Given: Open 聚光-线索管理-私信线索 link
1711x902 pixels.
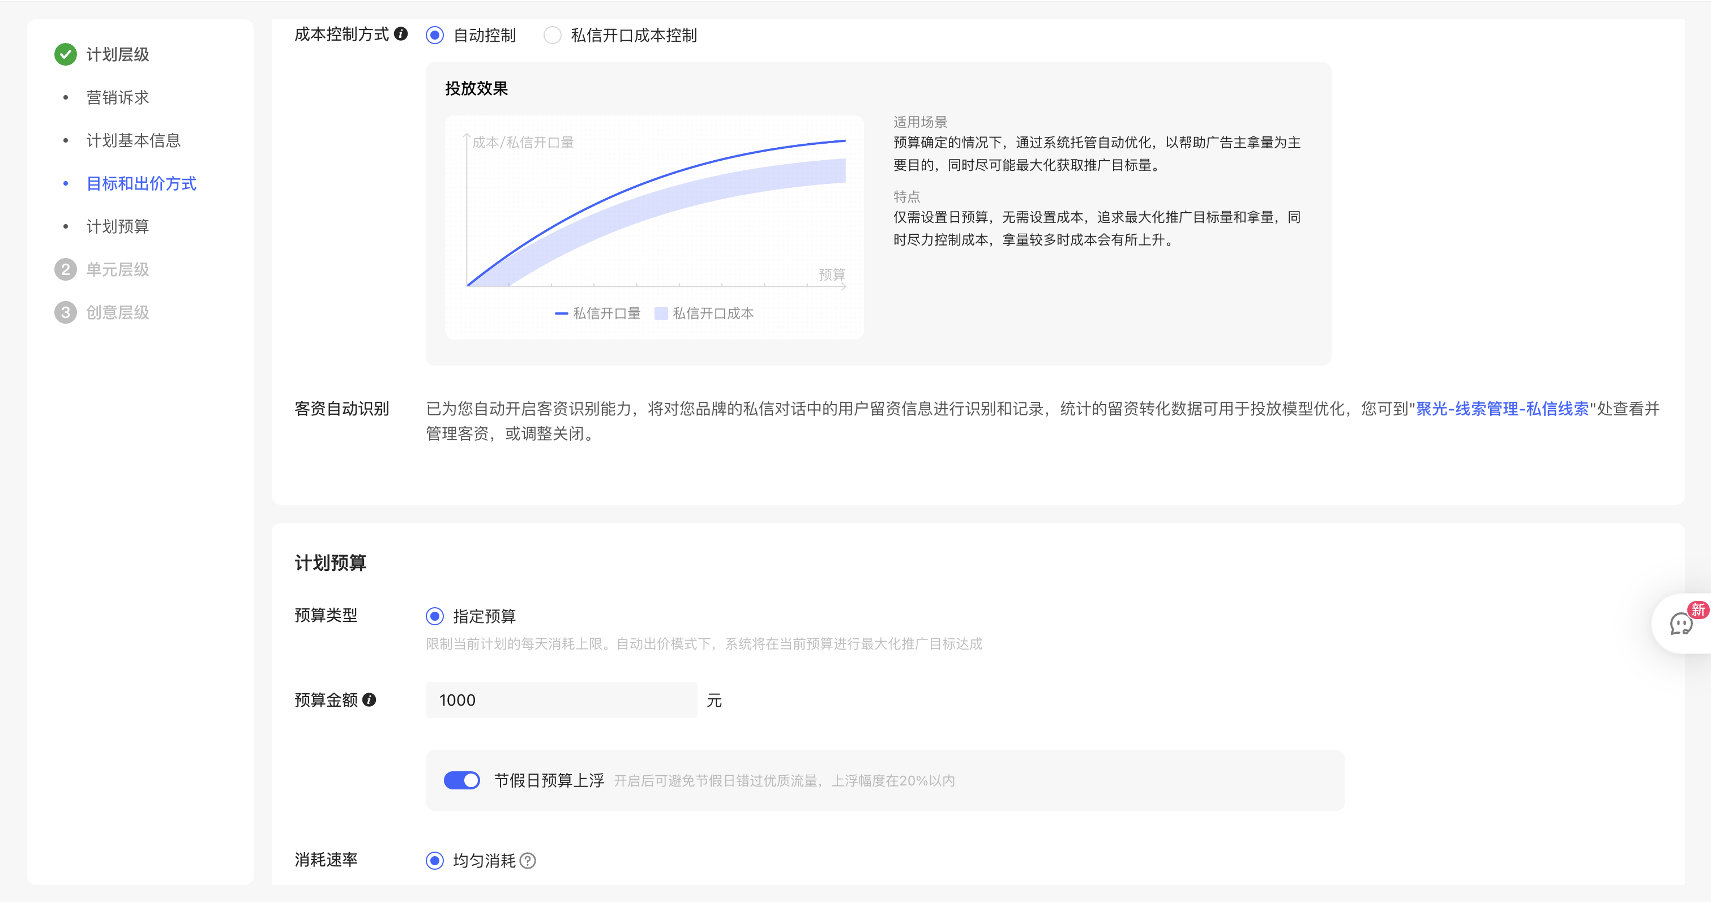Looking at the screenshot, I should (x=1502, y=409).
